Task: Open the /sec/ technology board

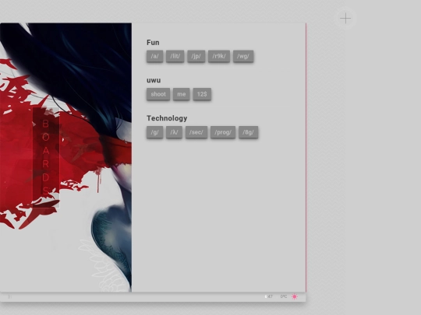Action: 196,132
